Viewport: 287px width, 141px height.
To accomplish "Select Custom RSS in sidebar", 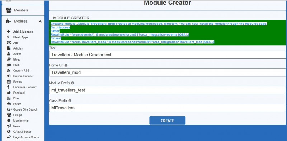I will (21, 70).
